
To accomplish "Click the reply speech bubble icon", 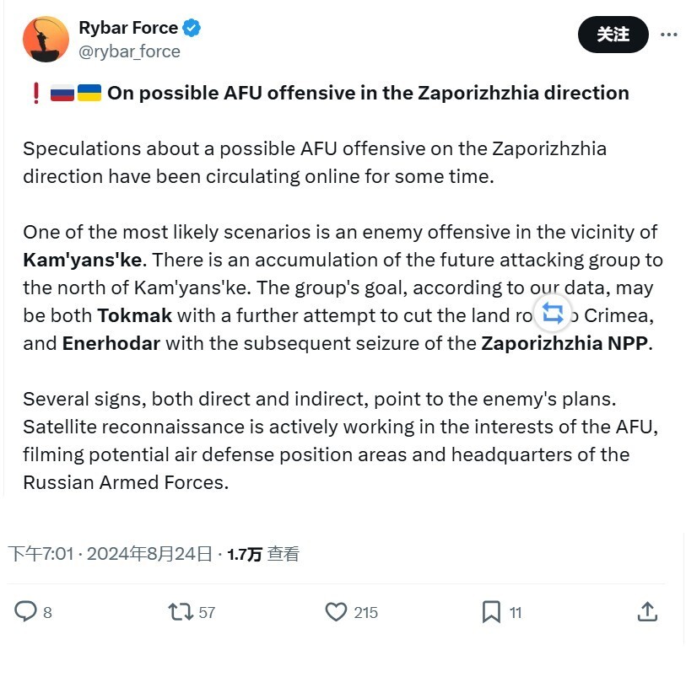I will tap(26, 611).
